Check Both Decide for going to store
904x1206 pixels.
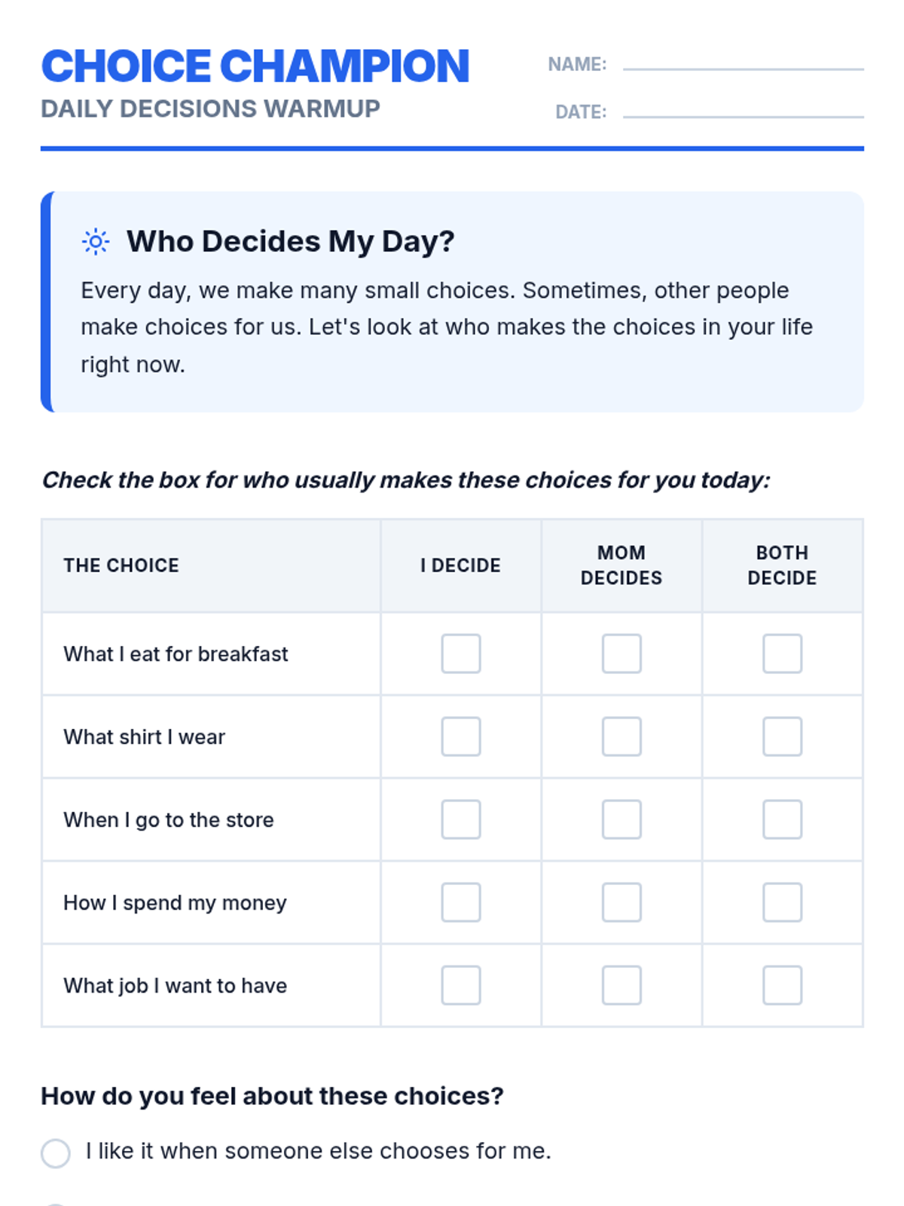tap(782, 819)
